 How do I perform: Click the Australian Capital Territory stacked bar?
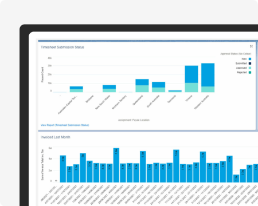(x=76, y=89)
